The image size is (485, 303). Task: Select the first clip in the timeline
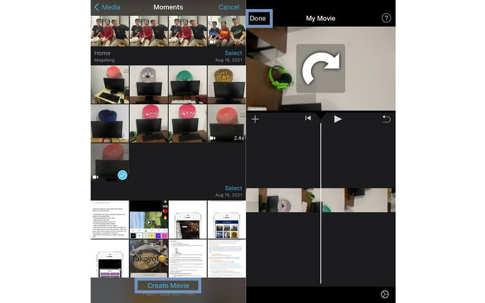click(x=283, y=200)
